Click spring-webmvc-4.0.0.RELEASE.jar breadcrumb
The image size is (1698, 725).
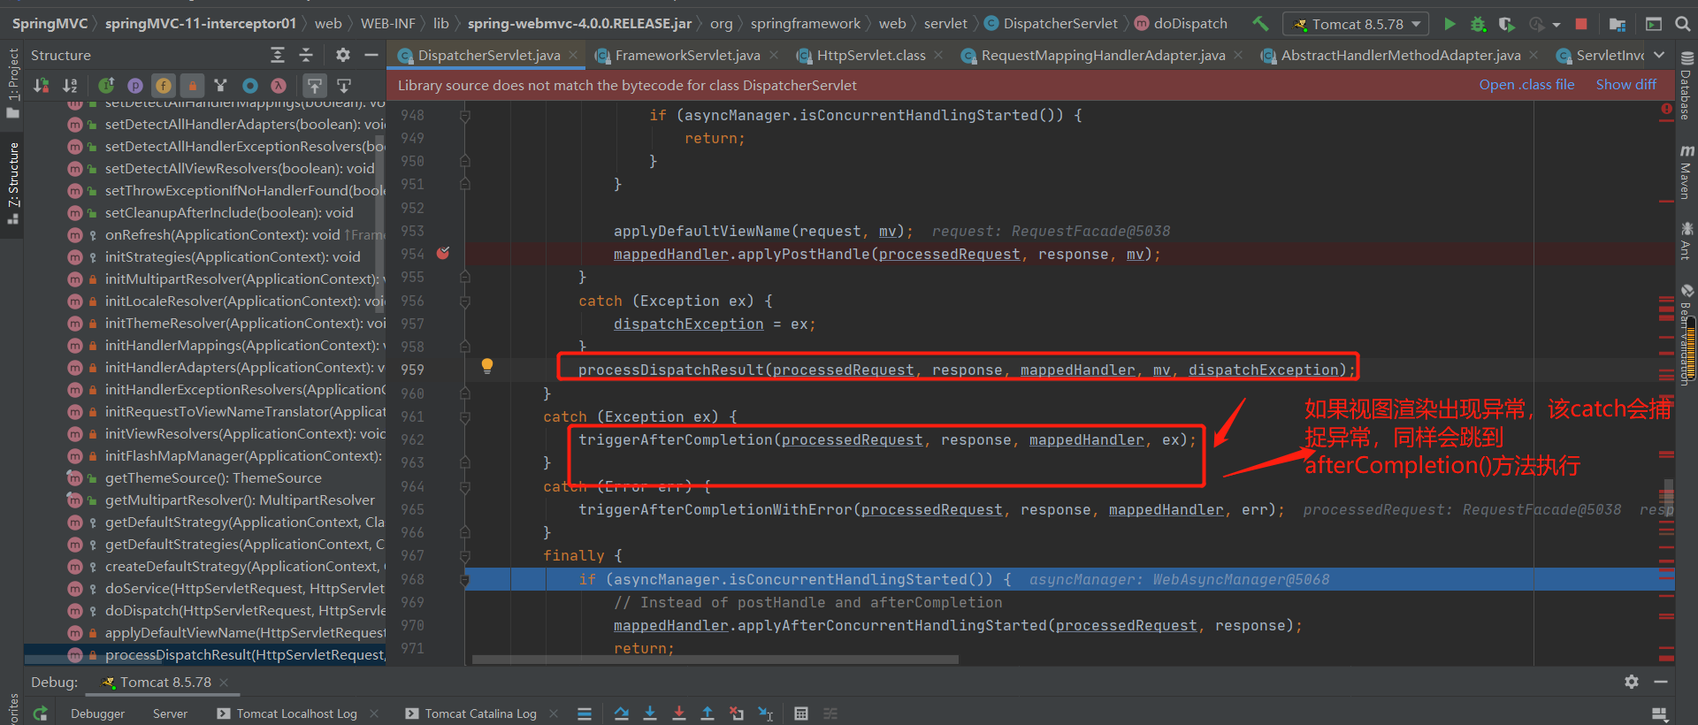coord(579,24)
